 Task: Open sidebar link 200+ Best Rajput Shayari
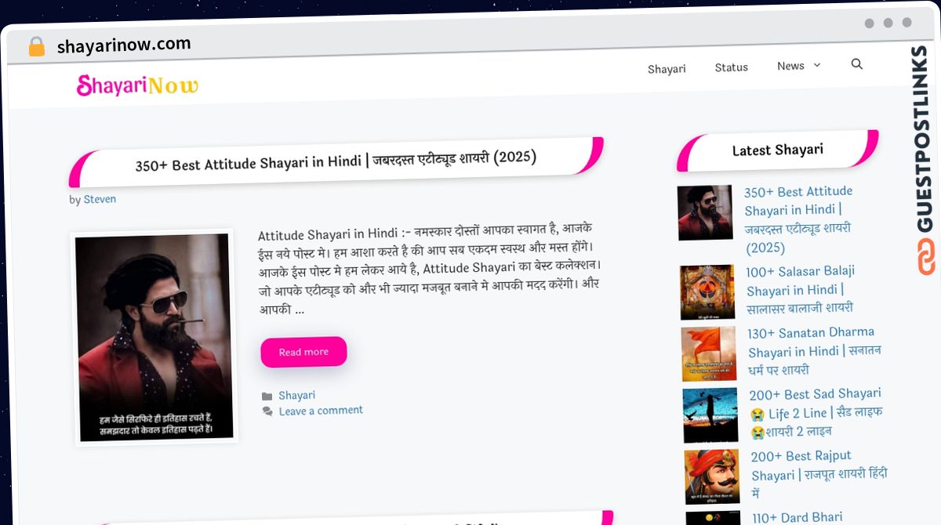point(819,475)
